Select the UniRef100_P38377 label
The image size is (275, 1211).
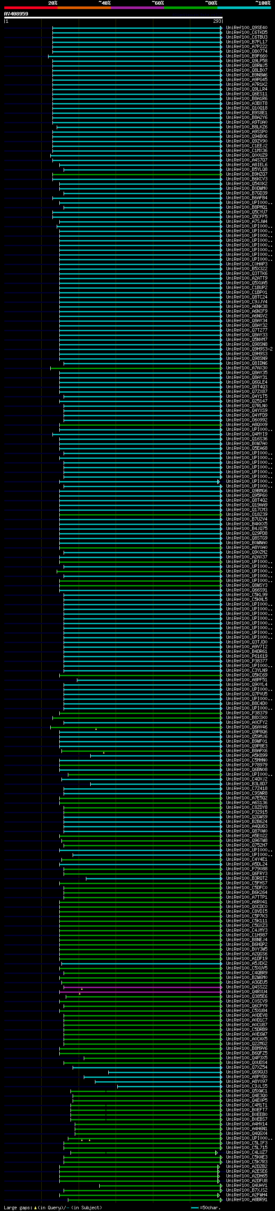click(x=247, y=661)
